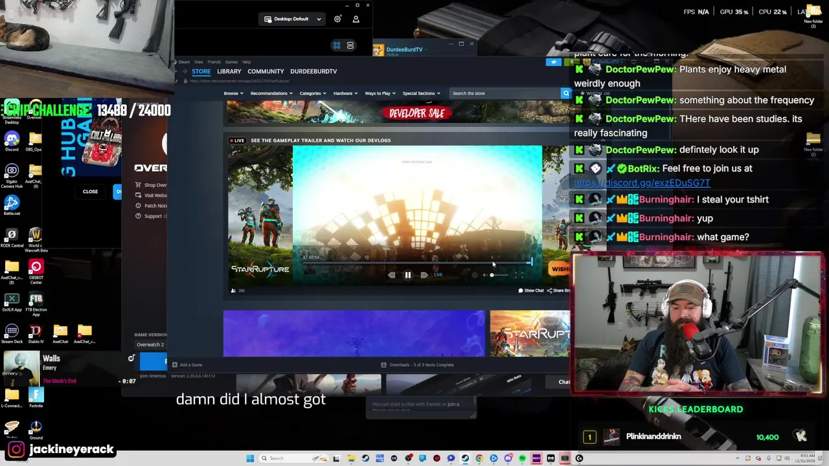
Task: Click Patch Notes in Battle.net sidebar
Action: coord(152,206)
